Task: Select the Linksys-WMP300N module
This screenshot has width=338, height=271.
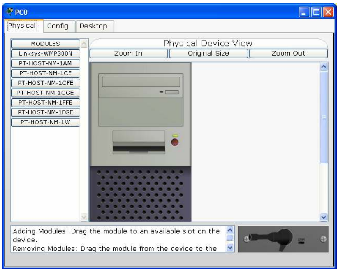Action: (x=45, y=54)
